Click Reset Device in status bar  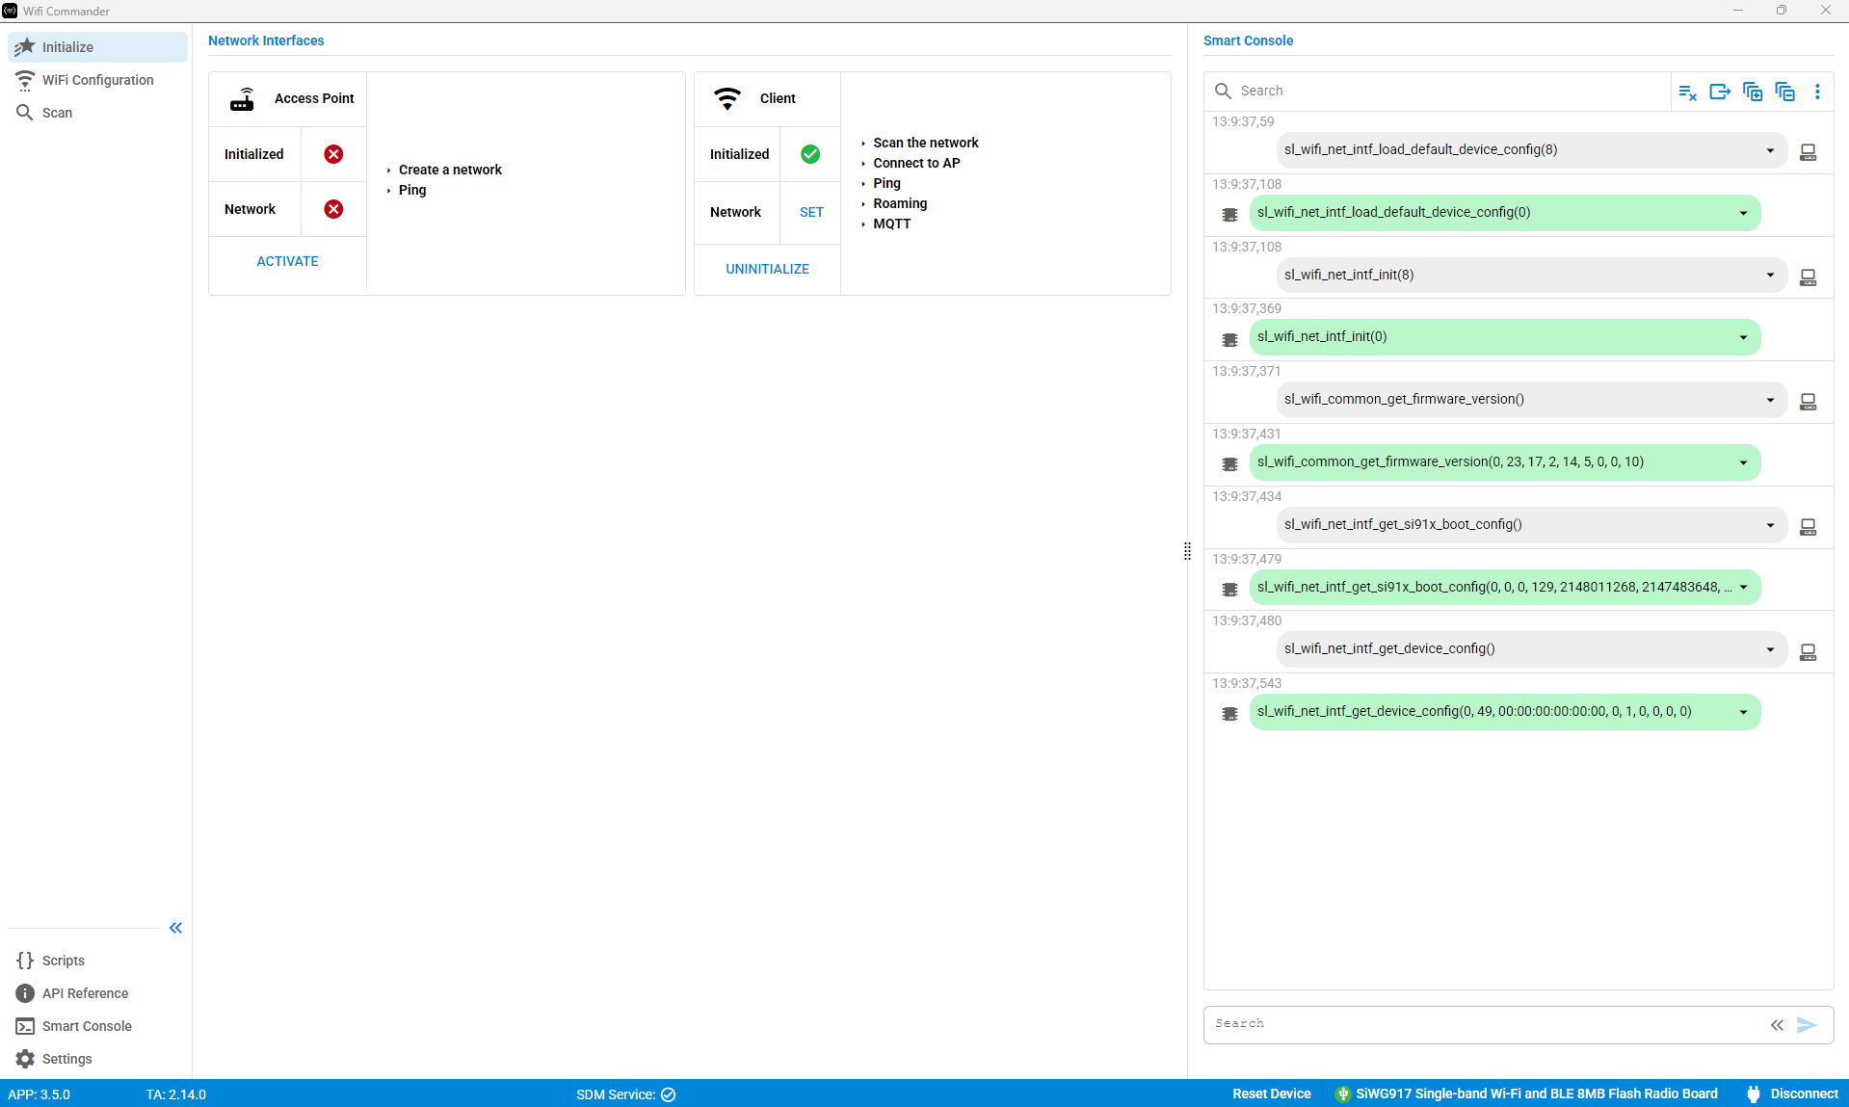[x=1271, y=1094]
